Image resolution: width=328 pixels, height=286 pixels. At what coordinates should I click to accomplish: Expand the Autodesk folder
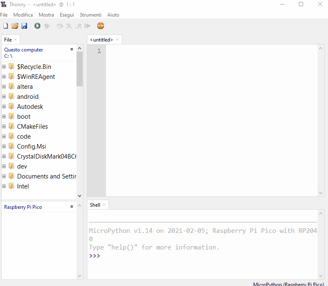coord(4,107)
